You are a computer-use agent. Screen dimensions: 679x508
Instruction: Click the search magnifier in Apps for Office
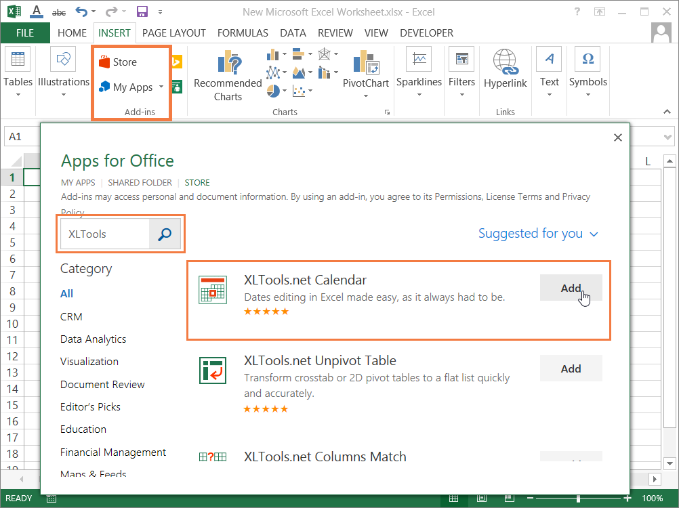(165, 234)
